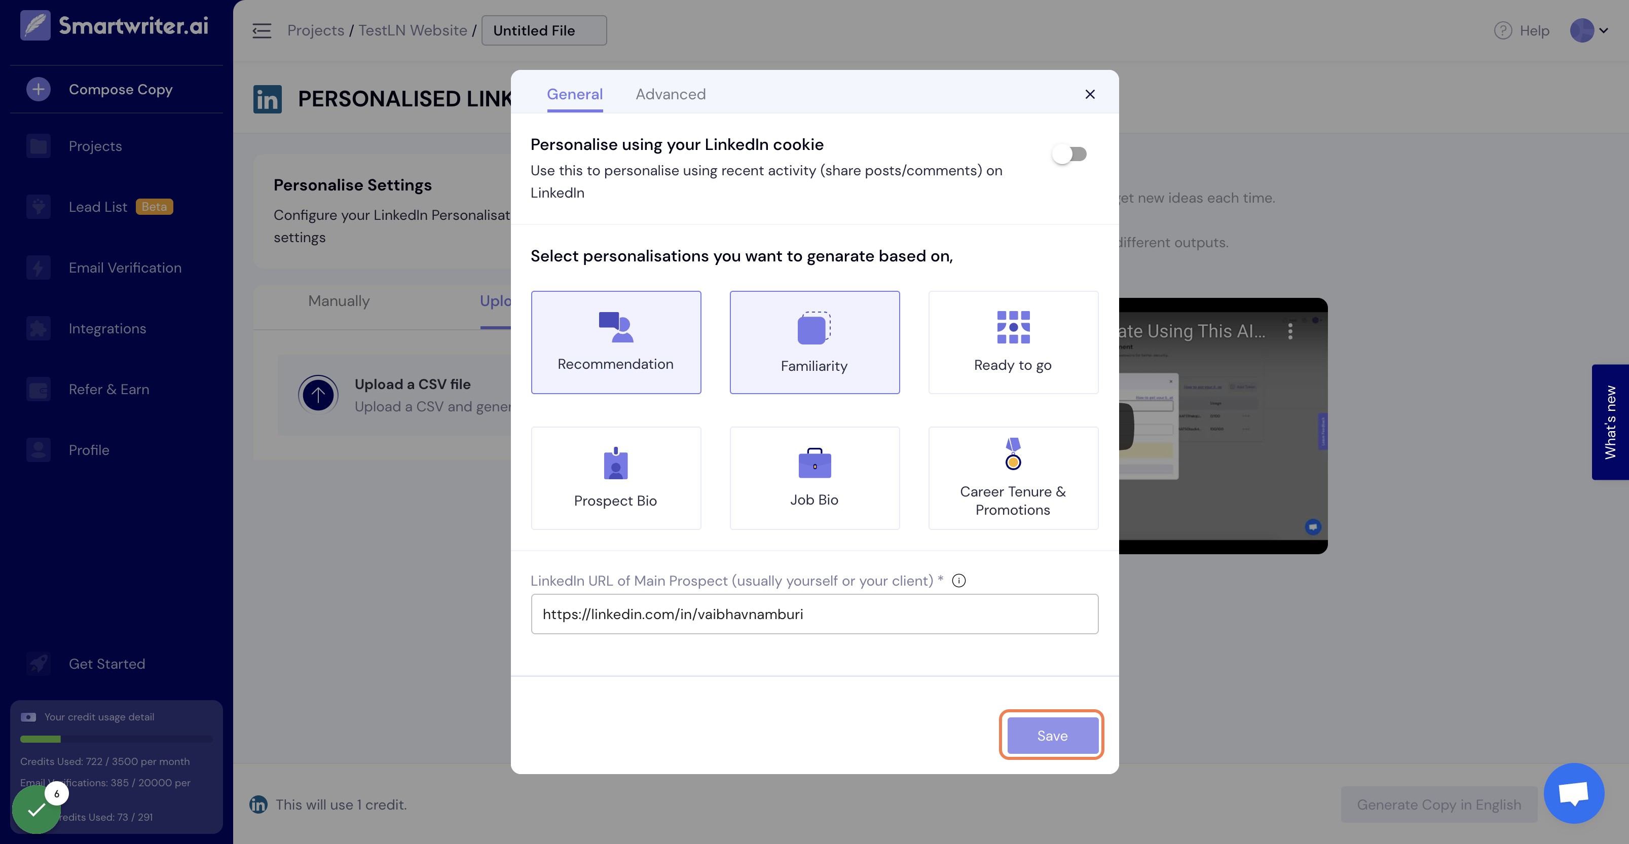Click the Untitled File name field
This screenshot has width=1629, height=844.
(544, 30)
